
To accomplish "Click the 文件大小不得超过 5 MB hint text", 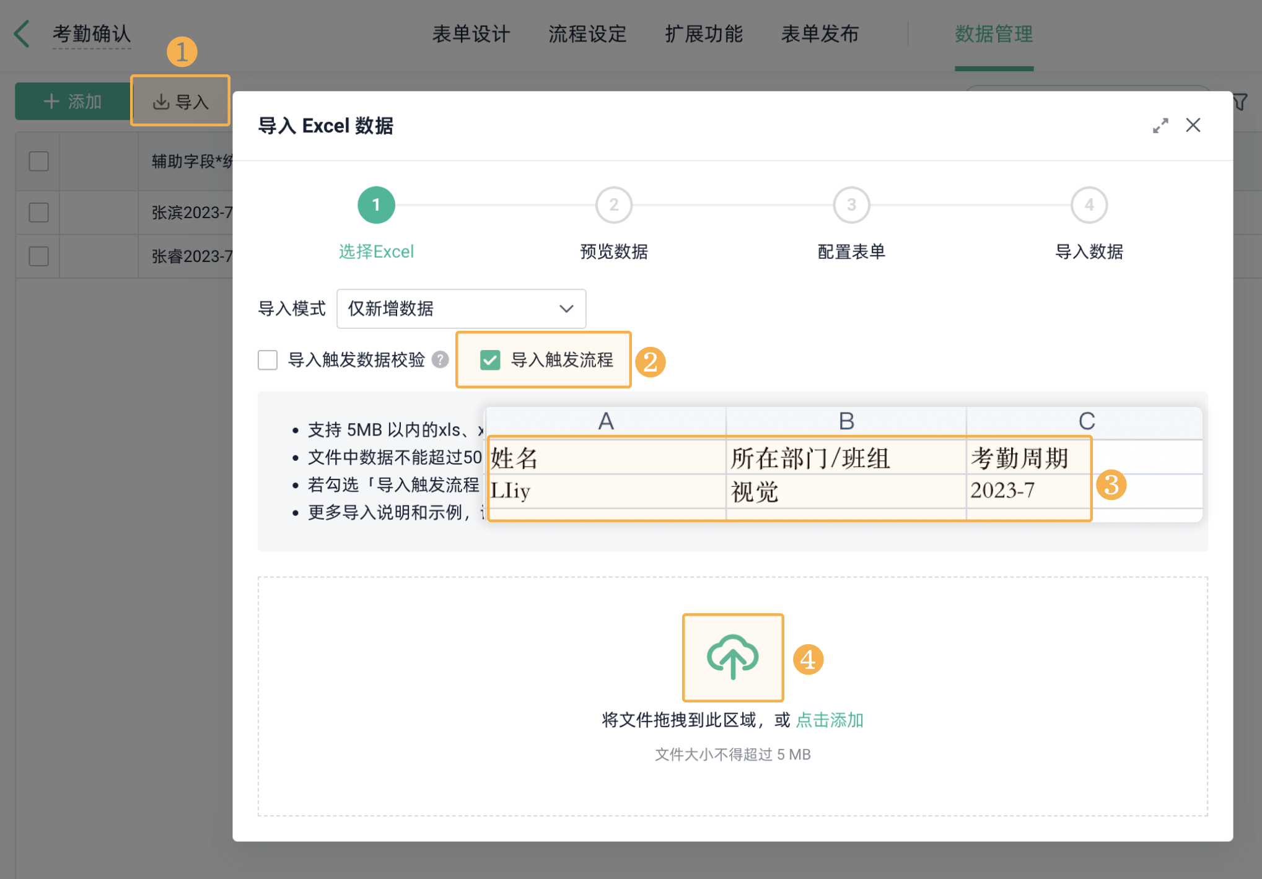I will (733, 754).
